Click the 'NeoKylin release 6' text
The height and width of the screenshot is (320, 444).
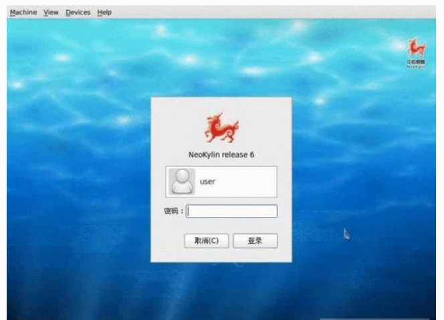(x=221, y=155)
